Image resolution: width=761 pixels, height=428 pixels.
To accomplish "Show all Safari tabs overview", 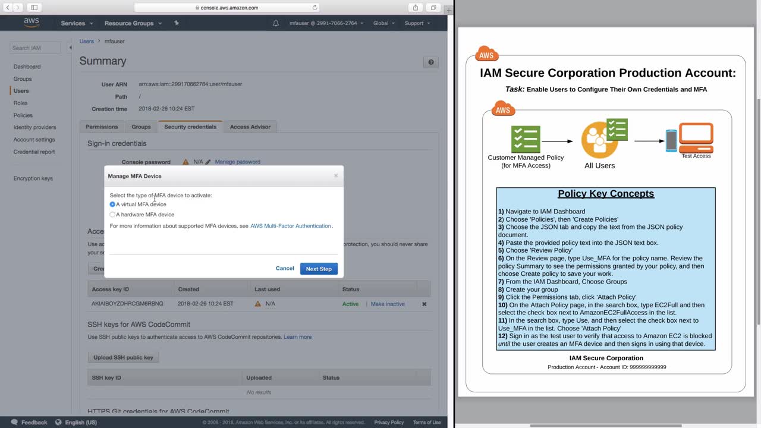I will pyautogui.click(x=433, y=8).
